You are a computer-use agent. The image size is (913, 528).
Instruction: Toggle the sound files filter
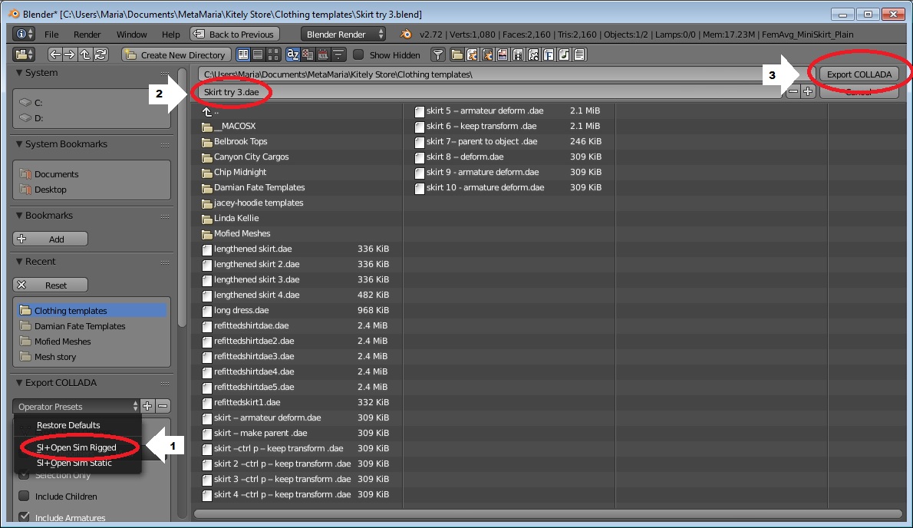click(564, 54)
